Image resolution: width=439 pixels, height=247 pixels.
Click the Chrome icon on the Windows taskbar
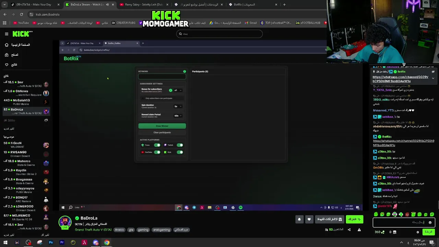[107, 243]
